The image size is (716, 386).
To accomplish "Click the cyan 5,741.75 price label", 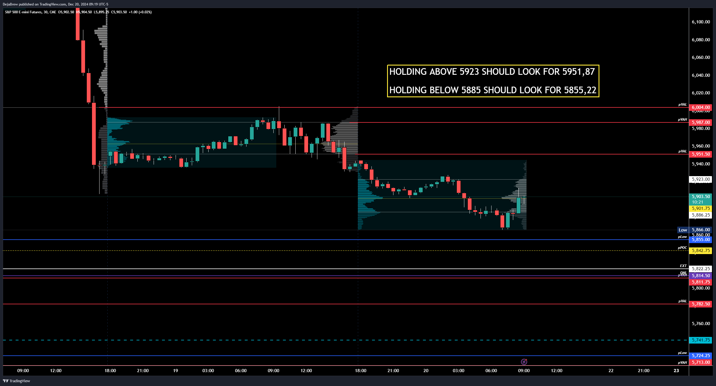I will pyautogui.click(x=700, y=340).
